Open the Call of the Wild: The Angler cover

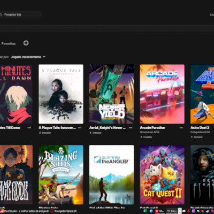(112, 174)
